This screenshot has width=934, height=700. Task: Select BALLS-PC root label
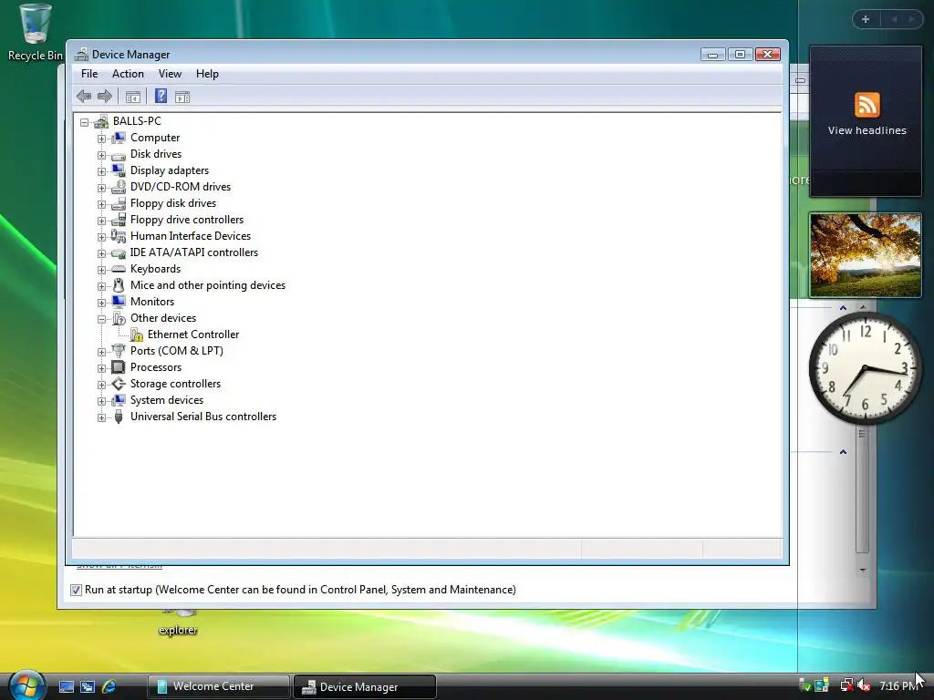(137, 121)
